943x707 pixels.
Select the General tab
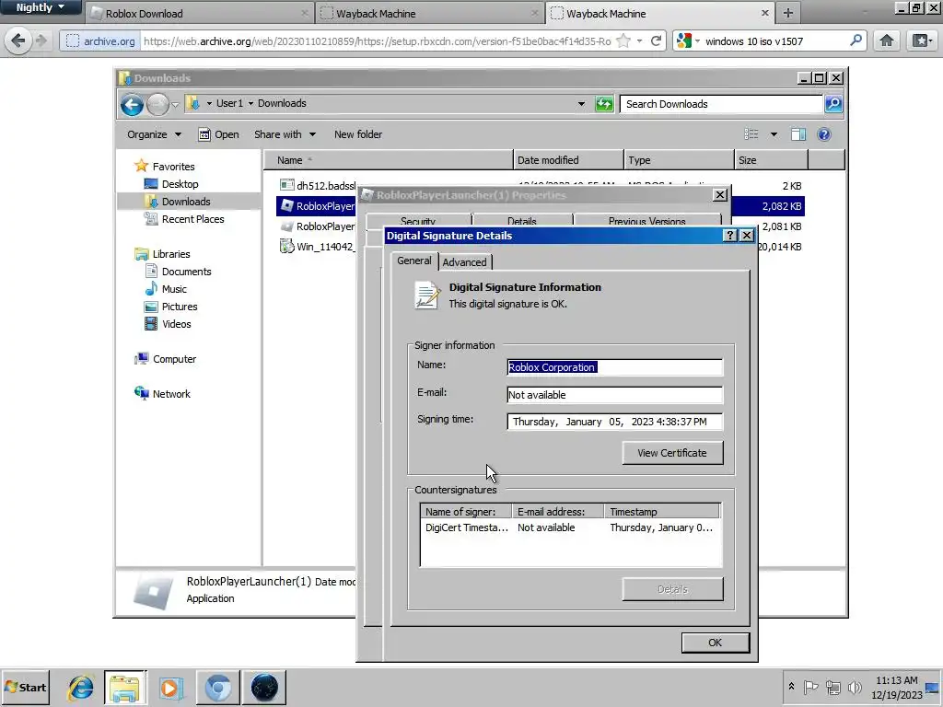click(x=413, y=261)
